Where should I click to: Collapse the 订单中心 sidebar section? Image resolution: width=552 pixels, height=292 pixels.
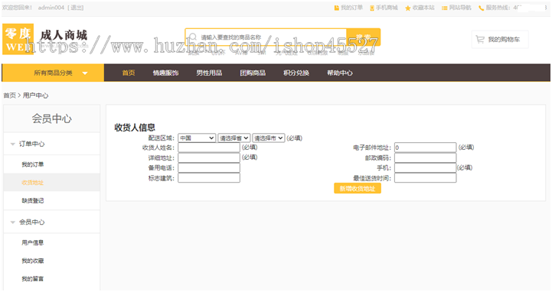coord(13,144)
